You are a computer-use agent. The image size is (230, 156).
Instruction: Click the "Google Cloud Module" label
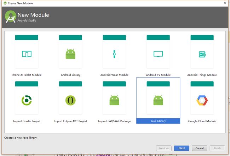point(202,121)
